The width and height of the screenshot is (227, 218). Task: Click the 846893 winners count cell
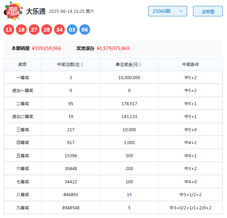[x=71, y=194]
